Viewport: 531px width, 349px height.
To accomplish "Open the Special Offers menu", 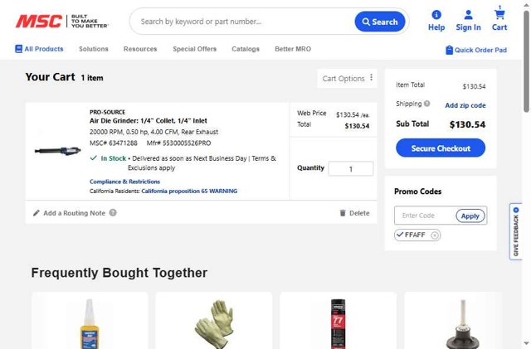I will coord(194,49).
